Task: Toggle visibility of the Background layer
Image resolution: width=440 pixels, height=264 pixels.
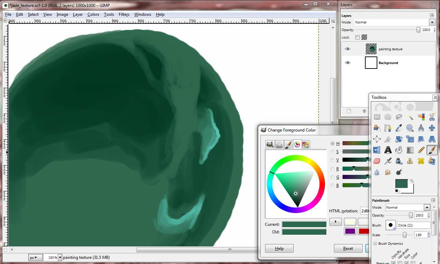Action: pos(347,63)
